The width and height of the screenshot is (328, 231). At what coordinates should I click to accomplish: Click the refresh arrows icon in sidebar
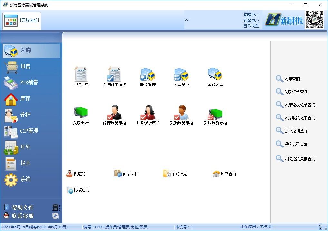pos(55,216)
